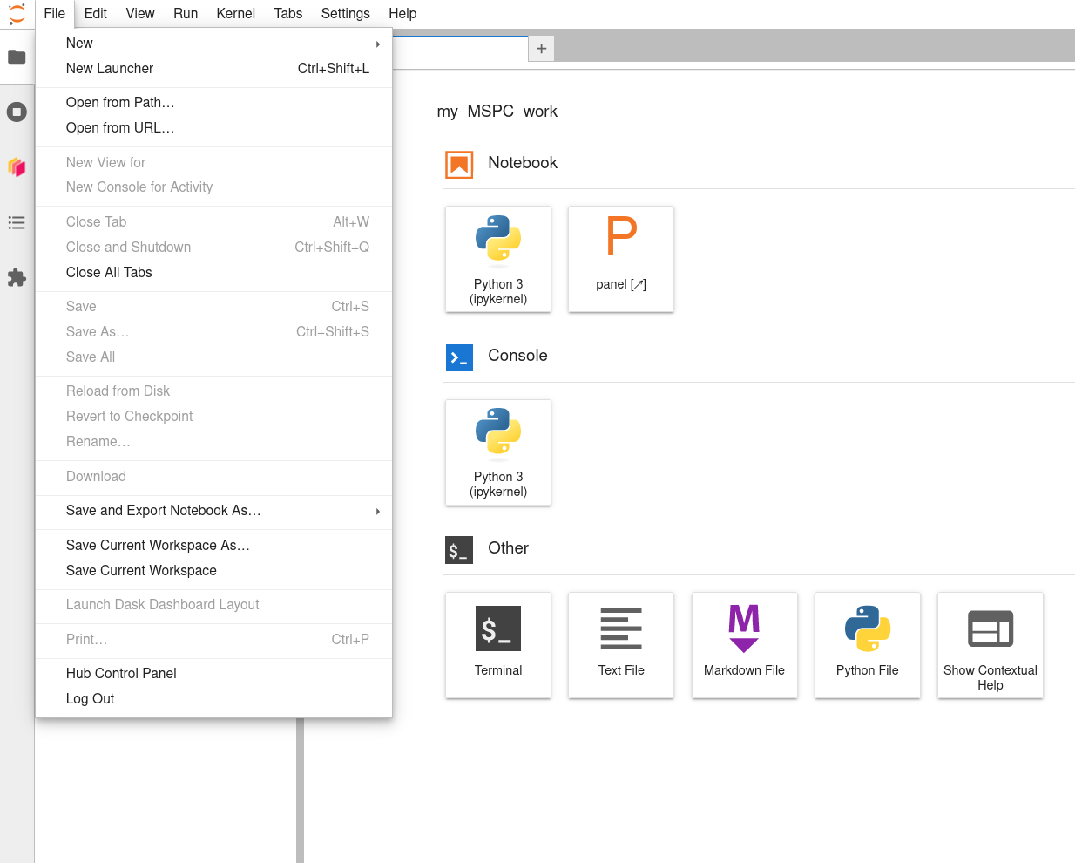Choose Hub Control Panel from File menu

213,674
